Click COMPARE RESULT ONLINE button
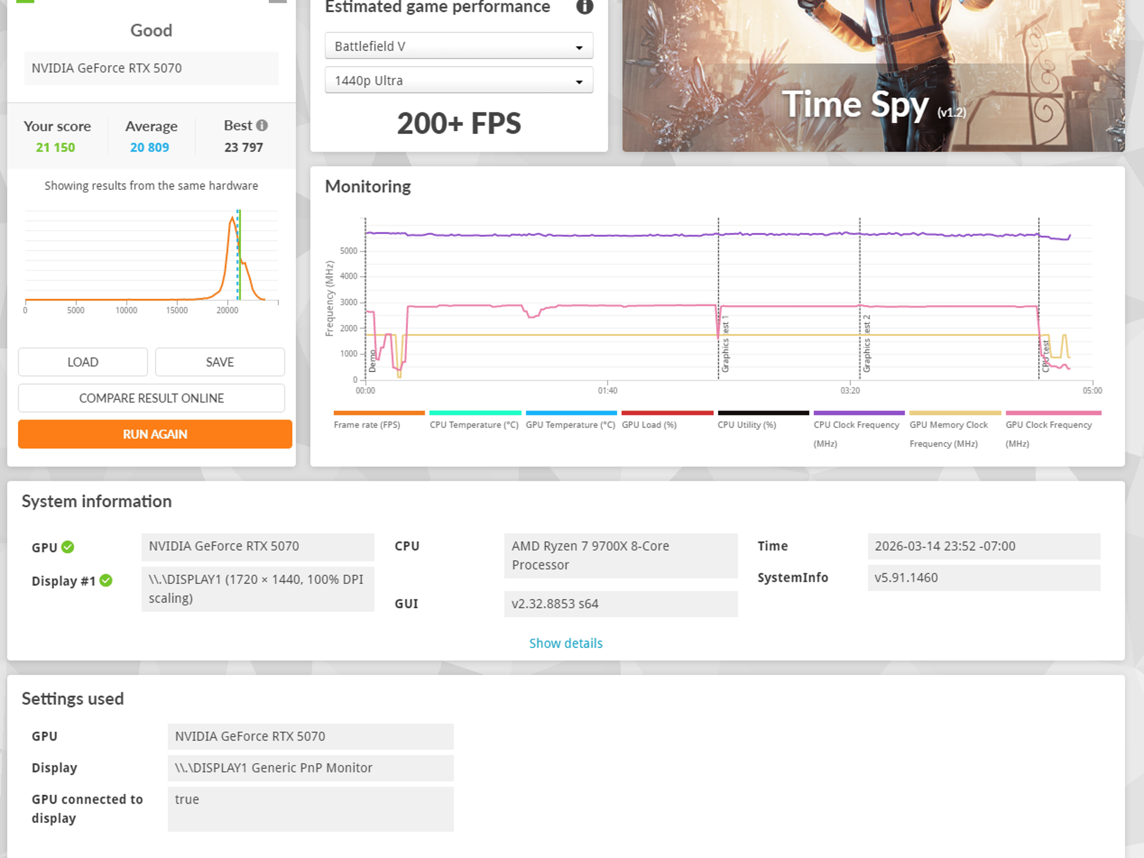Screen dimensions: 1144x858 coord(151,398)
